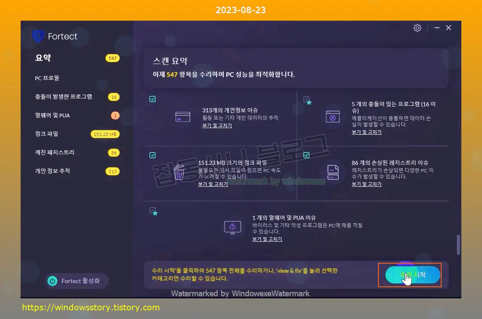Select the 요약 sidebar item

tap(43, 58)
